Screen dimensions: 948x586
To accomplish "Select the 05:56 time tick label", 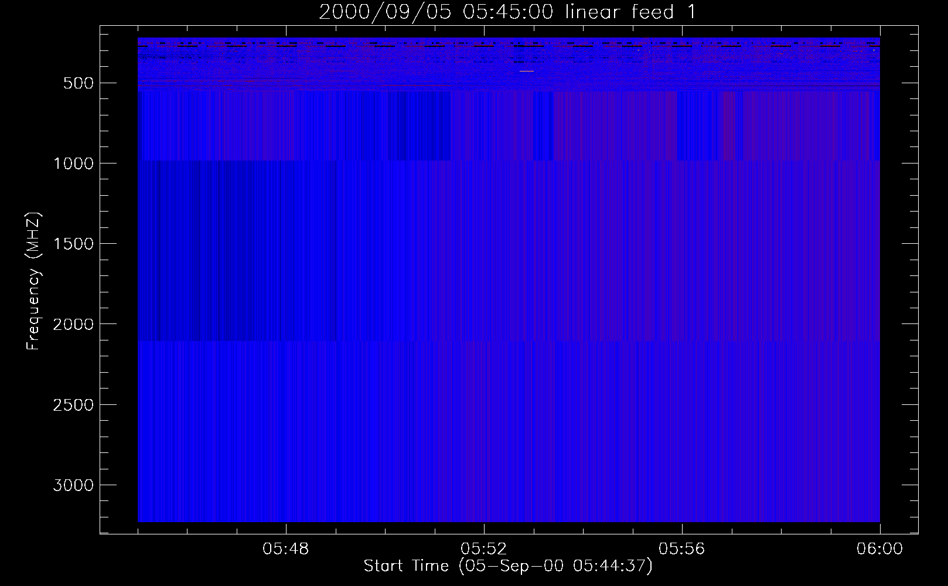I will click(682, 550).
